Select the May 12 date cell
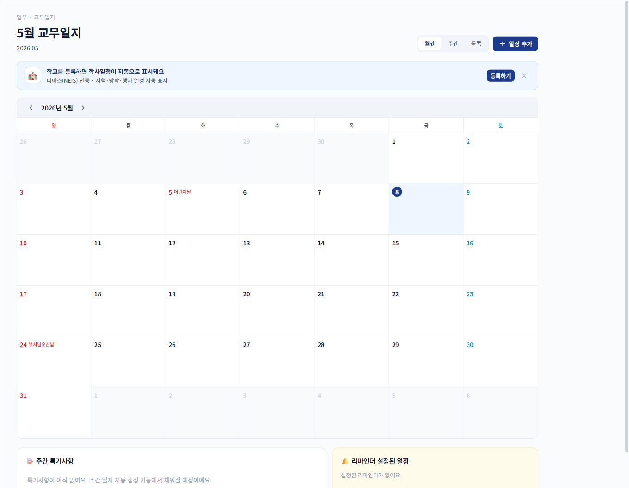The height and width of the screenshot is (488, 629). 203,260
